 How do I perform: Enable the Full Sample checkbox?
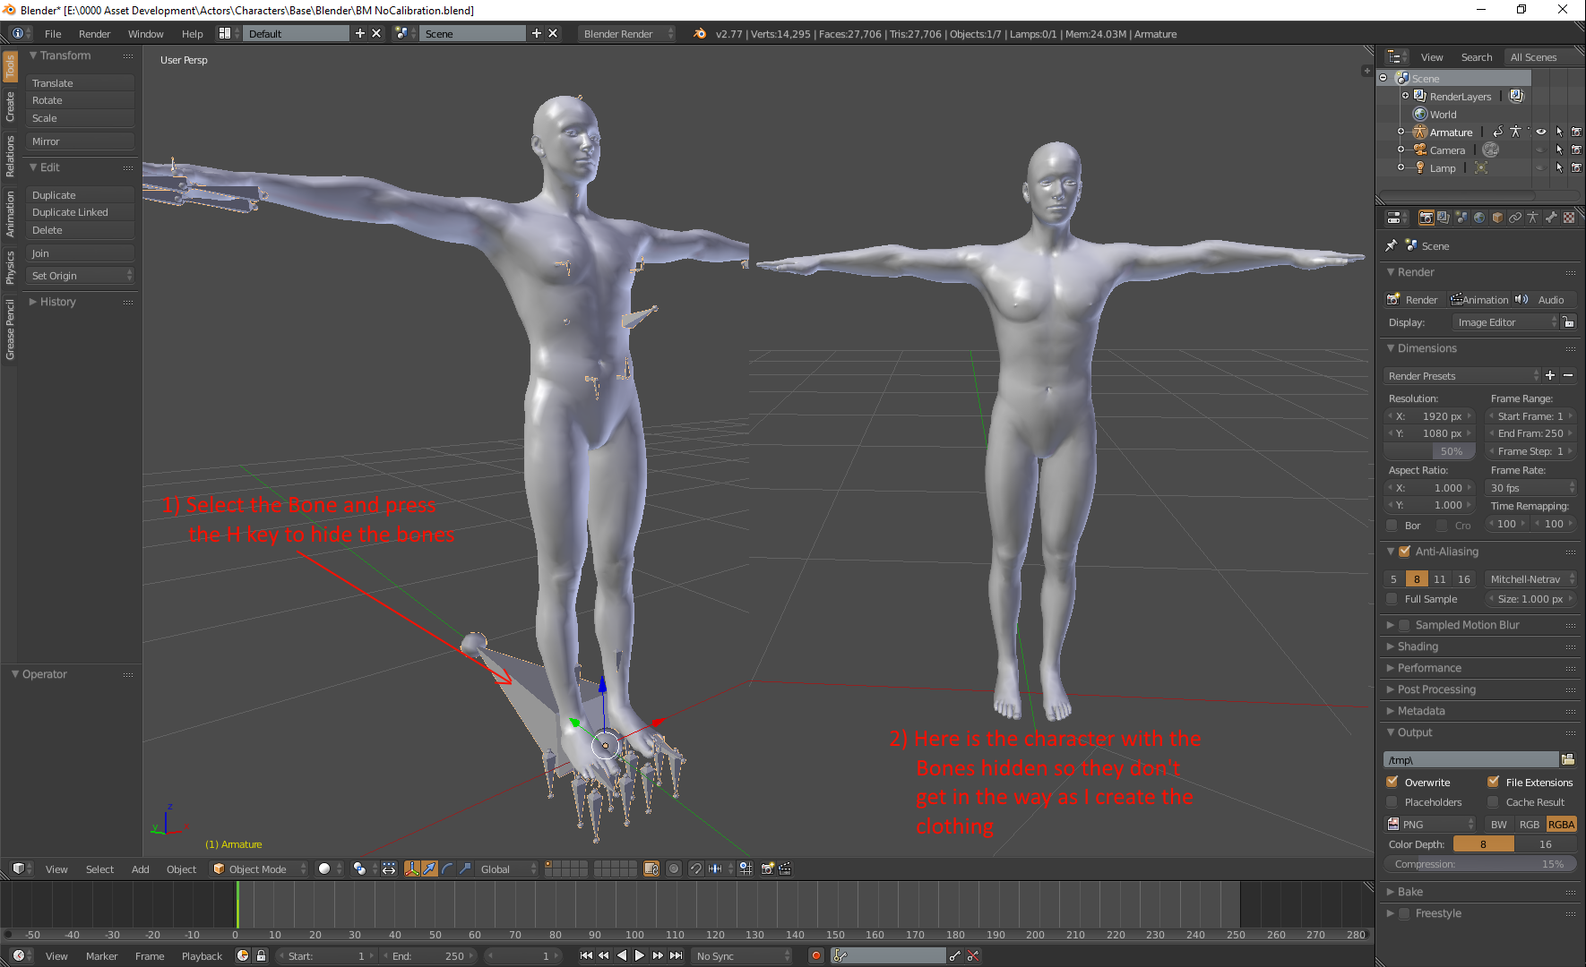pos(1392,599)
